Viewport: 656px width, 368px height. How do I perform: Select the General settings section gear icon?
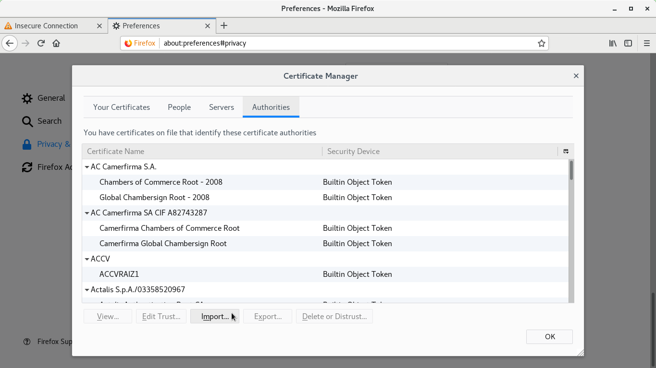click(27, 98)
